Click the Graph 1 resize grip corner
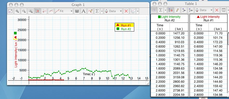229x99 pixels. coord(148,83)
